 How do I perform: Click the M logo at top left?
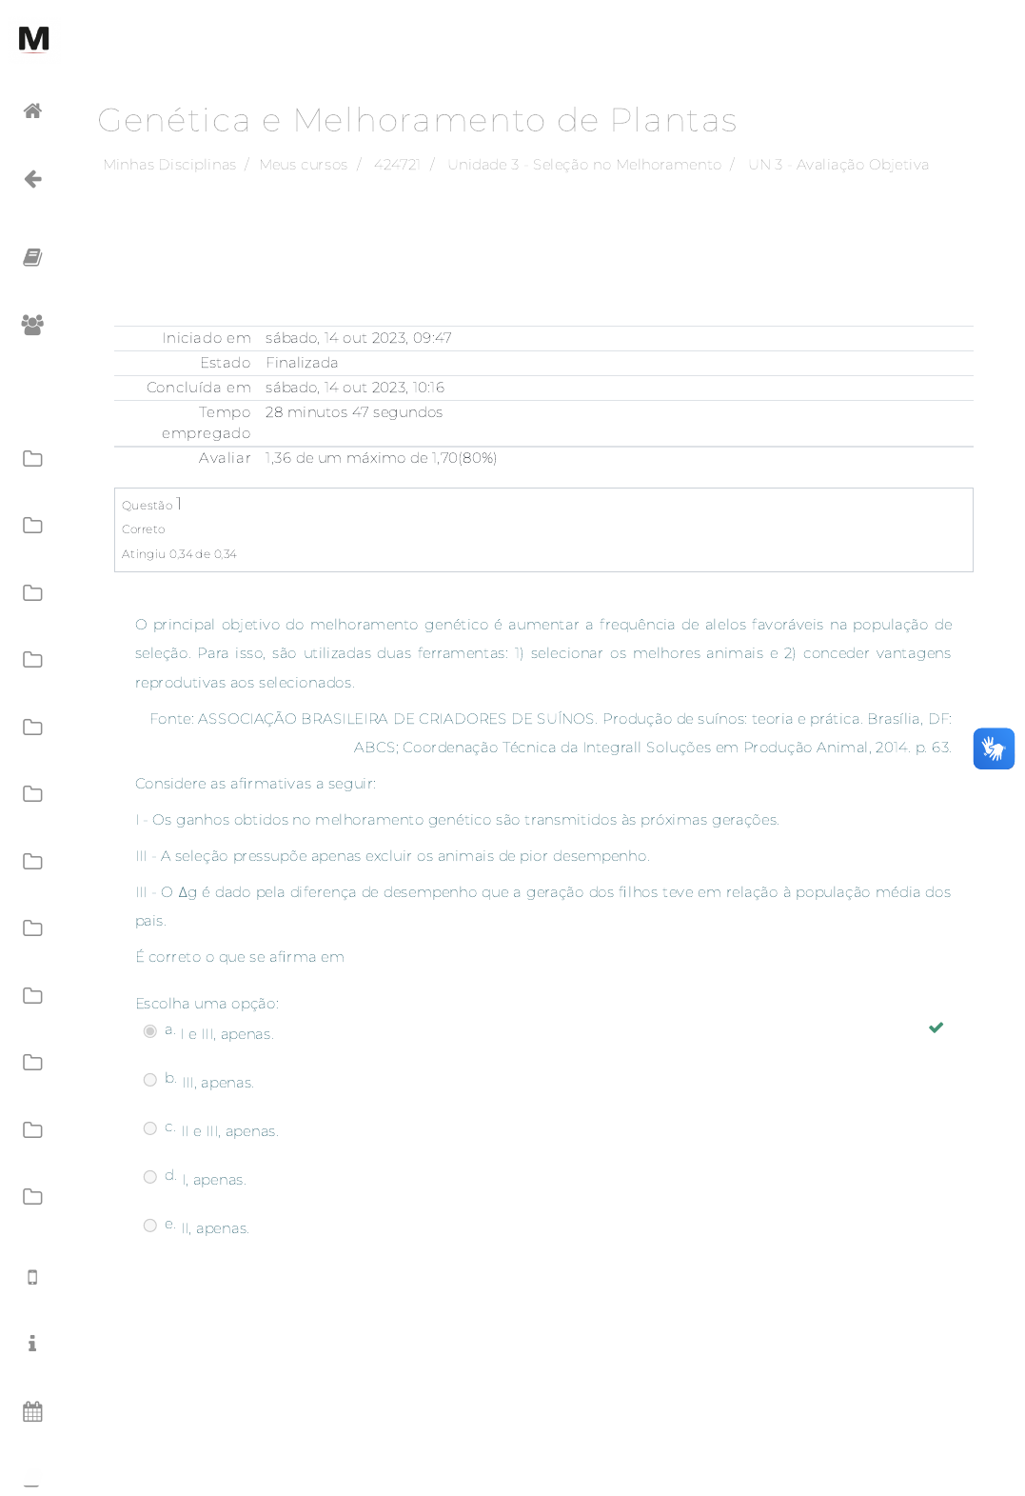tap(33, 39)
